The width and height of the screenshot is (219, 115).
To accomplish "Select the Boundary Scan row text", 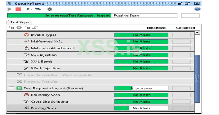I will coord(46,95).
